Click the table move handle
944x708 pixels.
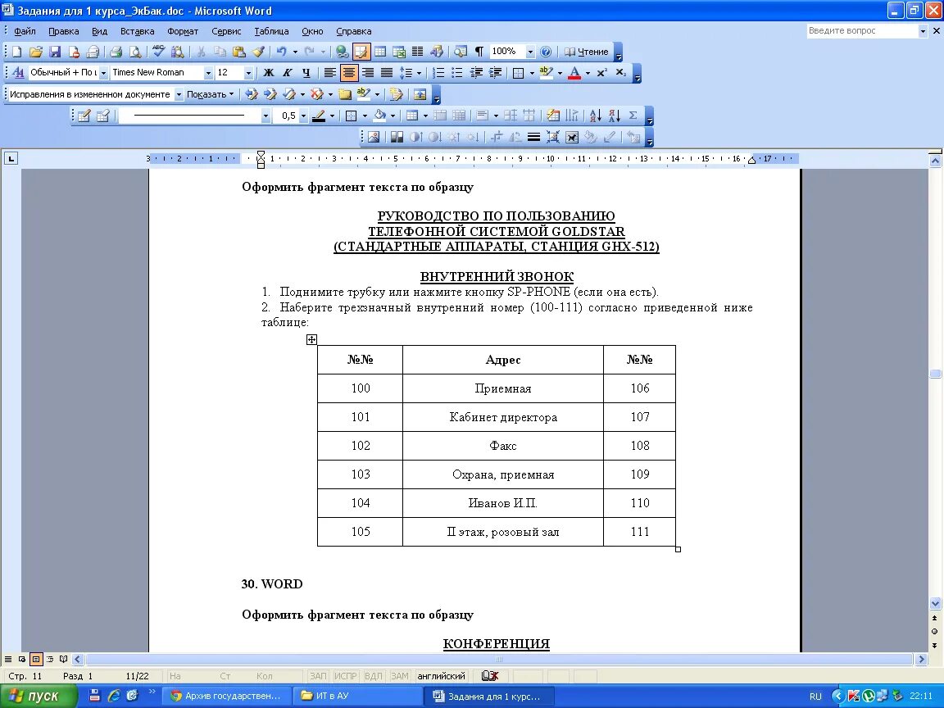click(311, 339)
